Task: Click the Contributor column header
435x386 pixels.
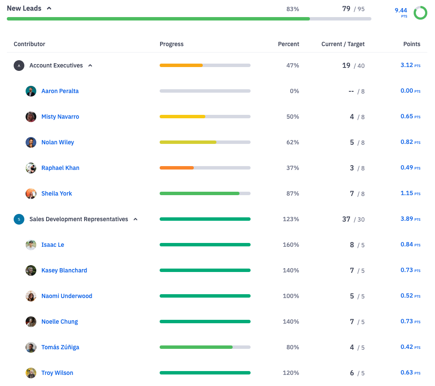Action: click(29, 44)
